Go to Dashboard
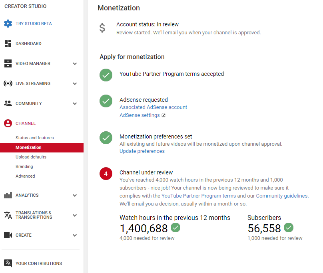Viewport: 323px width, 273px height. coord(28,44)
